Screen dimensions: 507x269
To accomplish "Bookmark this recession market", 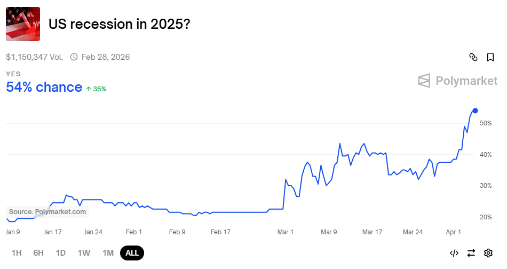I will tap(490, 57).
